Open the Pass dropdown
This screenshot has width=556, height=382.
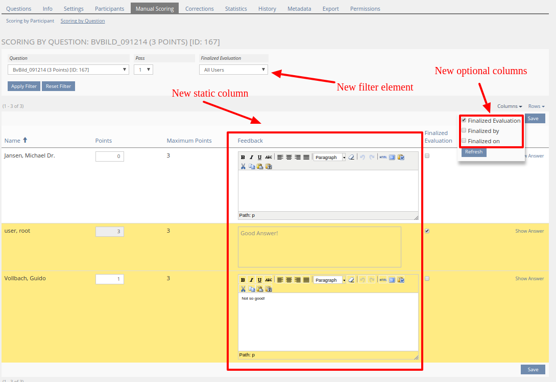(x=143, y=70)
